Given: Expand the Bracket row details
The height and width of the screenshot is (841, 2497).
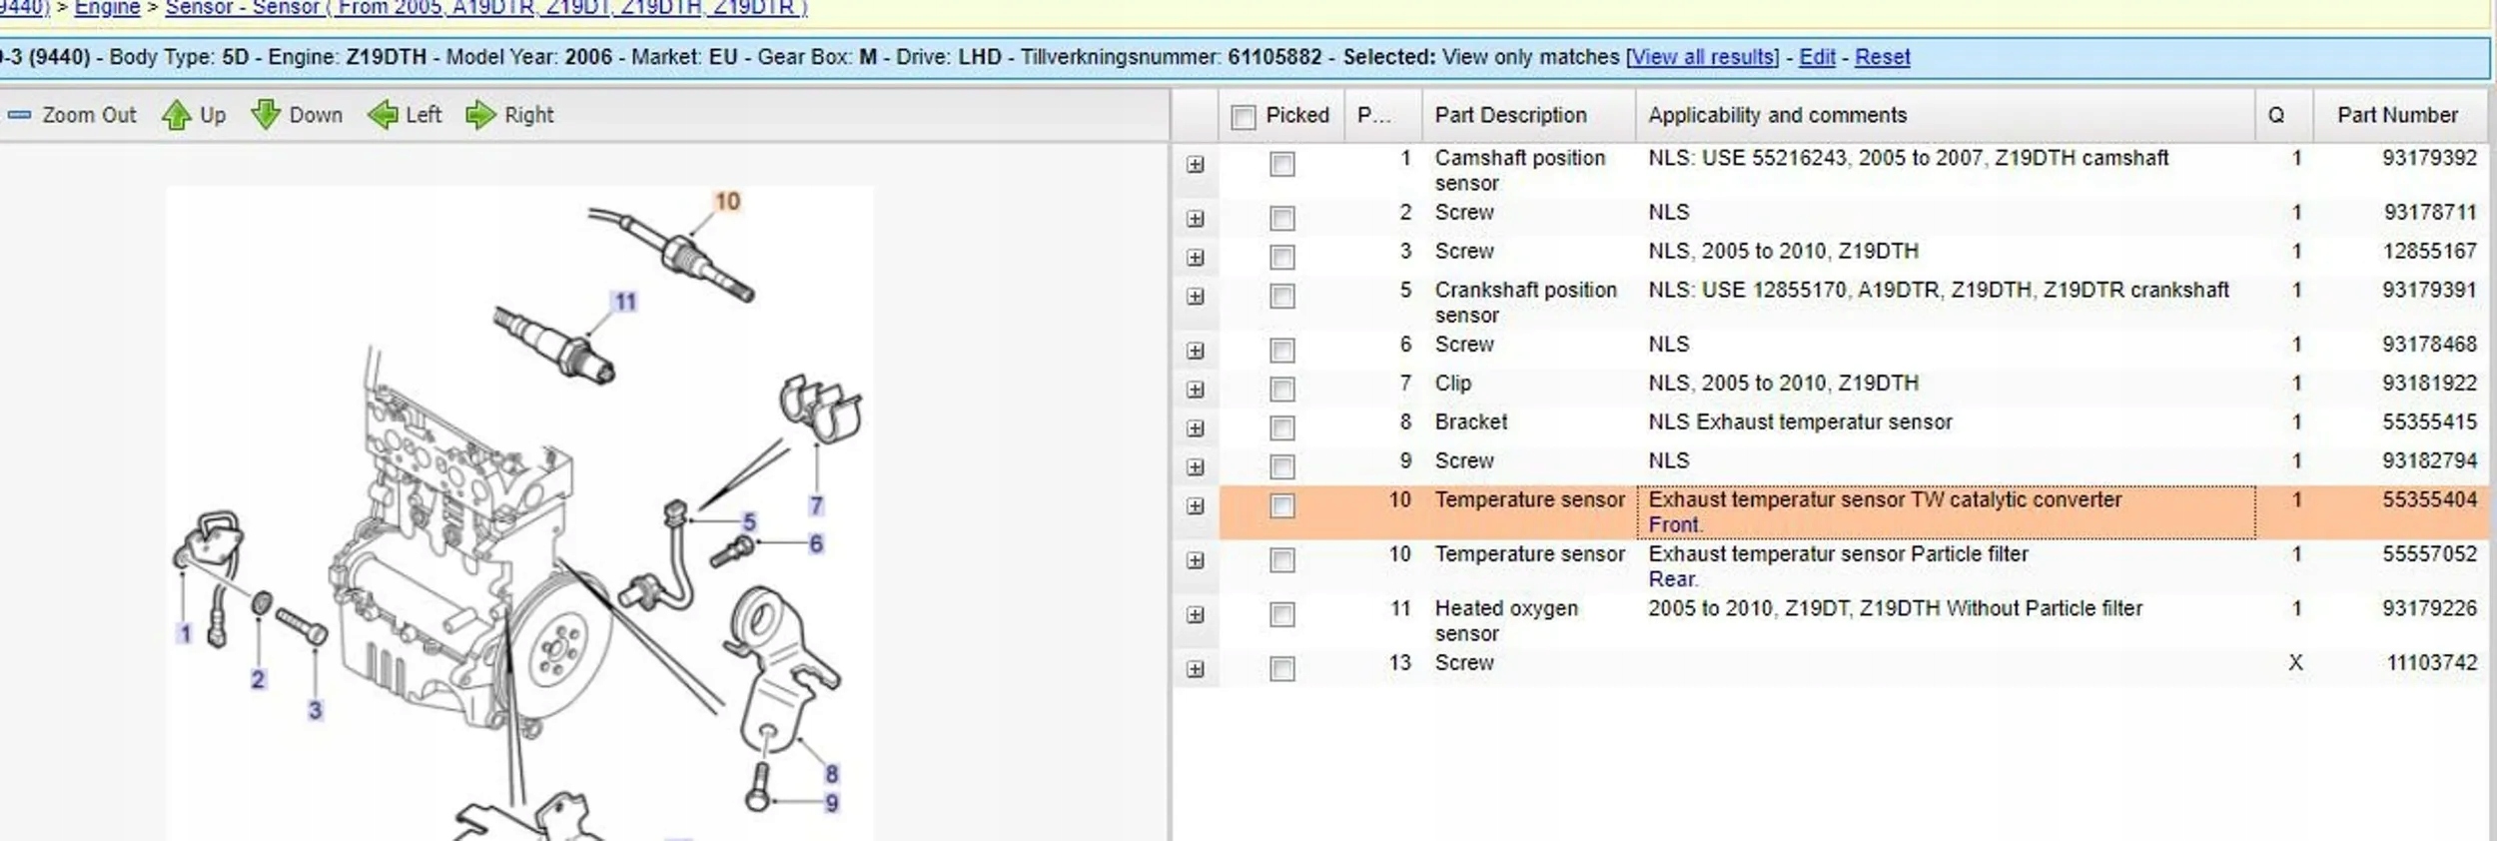Looking at the screenshot, I should (1196, 428).
